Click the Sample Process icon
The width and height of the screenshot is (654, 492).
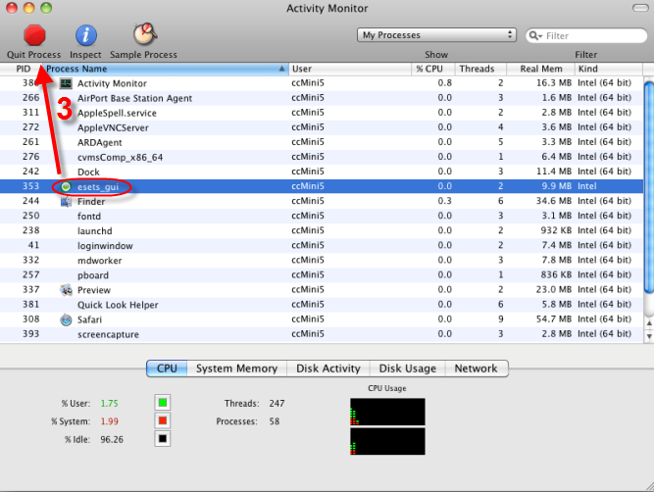[145, 34]
